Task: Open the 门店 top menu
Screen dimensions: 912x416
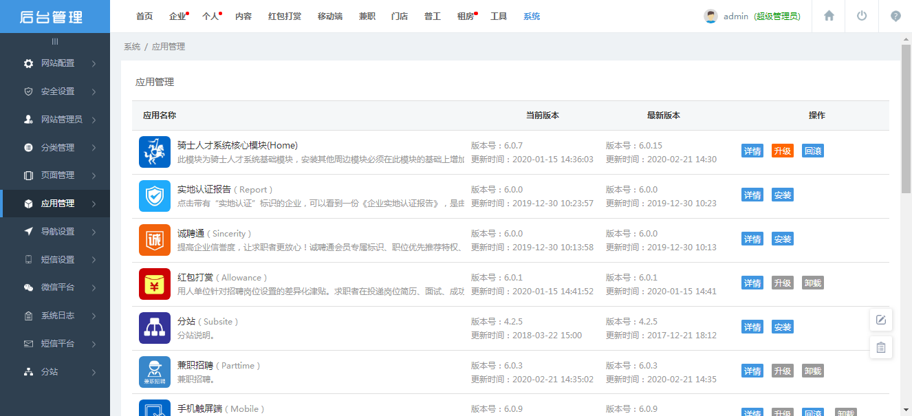Action: [400, 17]
